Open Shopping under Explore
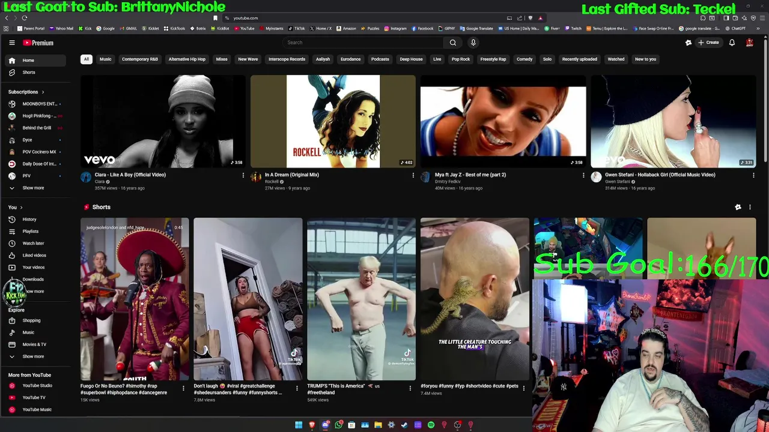This screenshot has height=432, width=769. click(35, 320)
